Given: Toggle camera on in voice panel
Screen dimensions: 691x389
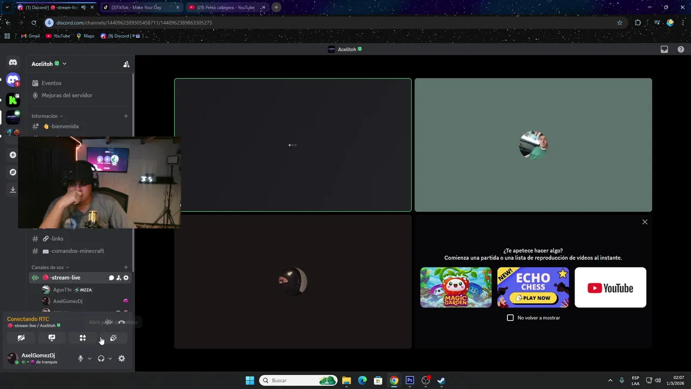Looking at the screenshot, I should click(21, 338).
